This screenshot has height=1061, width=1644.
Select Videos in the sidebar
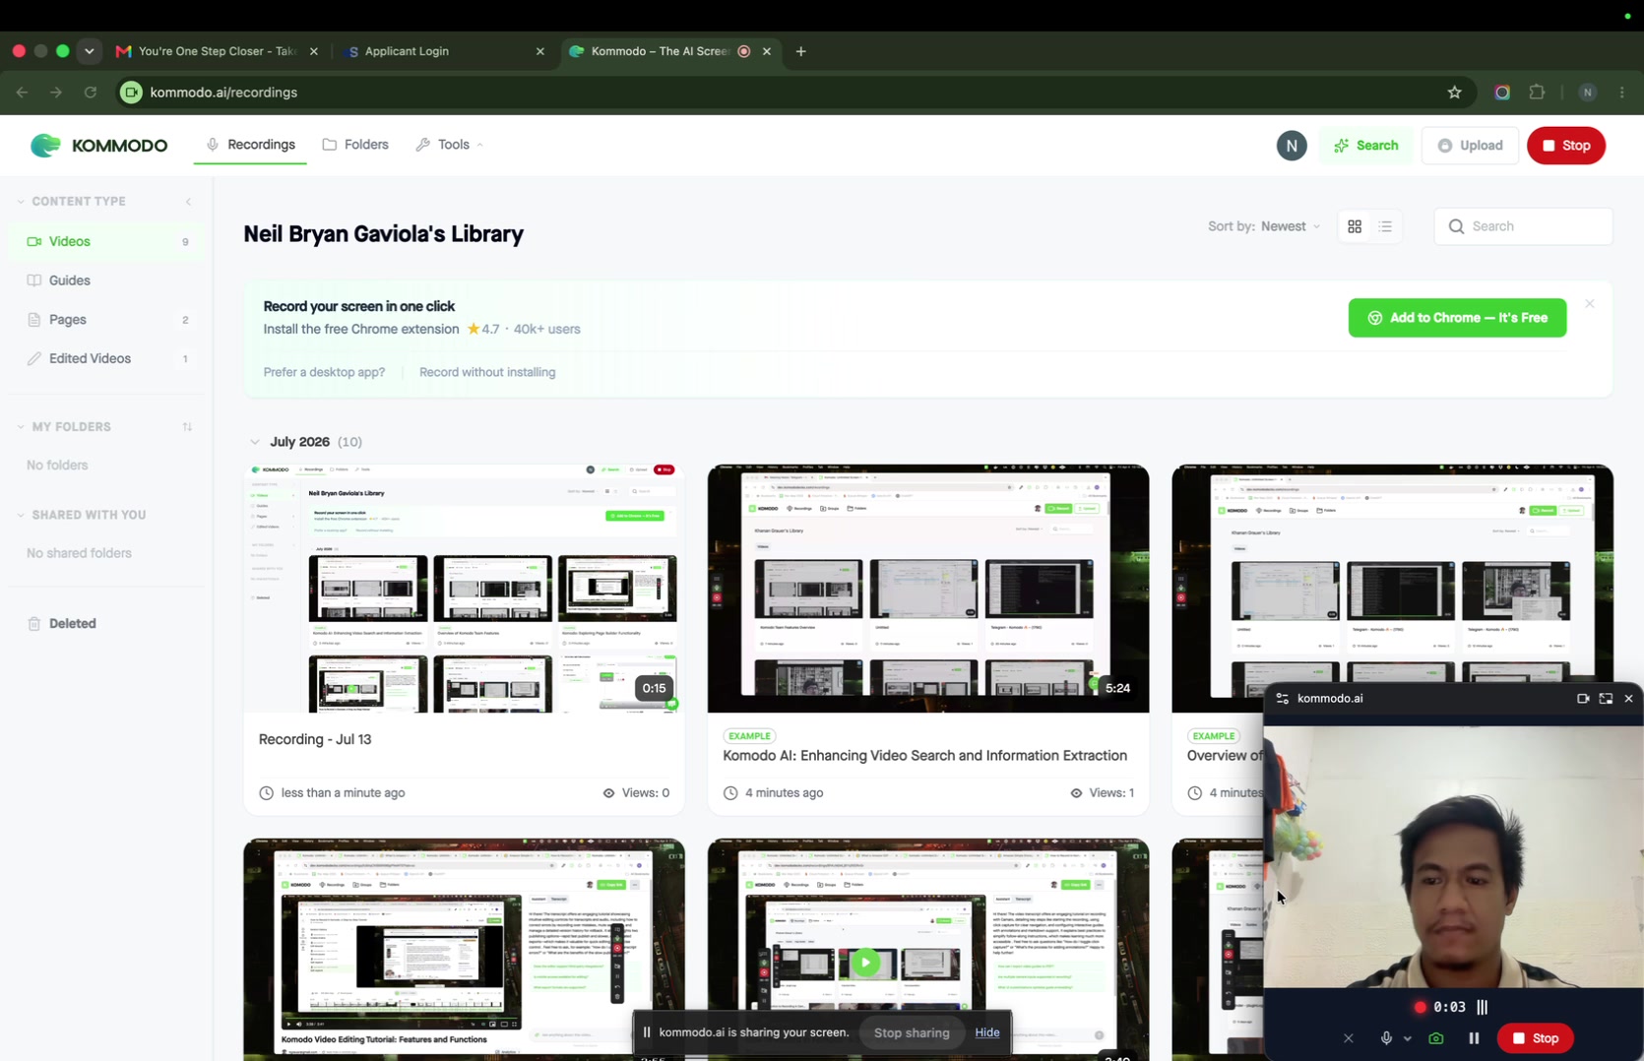[x=106, y=242]
